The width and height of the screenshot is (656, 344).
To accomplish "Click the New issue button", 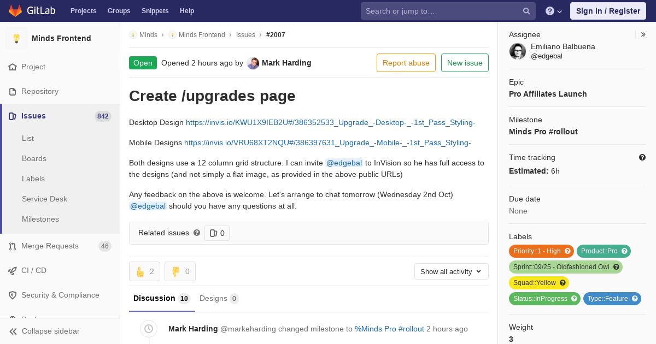I will click(x=465, y=63).
